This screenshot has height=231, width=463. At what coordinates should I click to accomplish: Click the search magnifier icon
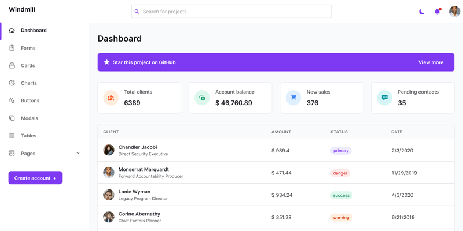click(137, 12)
